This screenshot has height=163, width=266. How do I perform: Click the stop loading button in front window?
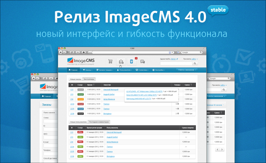(78, 52)
